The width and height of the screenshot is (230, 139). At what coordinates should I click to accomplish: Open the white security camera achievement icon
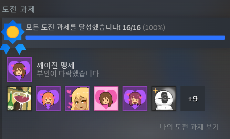(x=164, y=99)
